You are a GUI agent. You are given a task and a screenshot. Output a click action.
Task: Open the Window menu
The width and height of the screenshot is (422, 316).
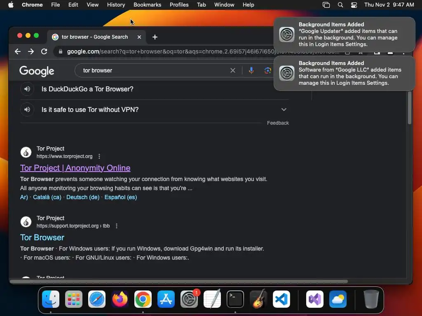coord(224,5)
